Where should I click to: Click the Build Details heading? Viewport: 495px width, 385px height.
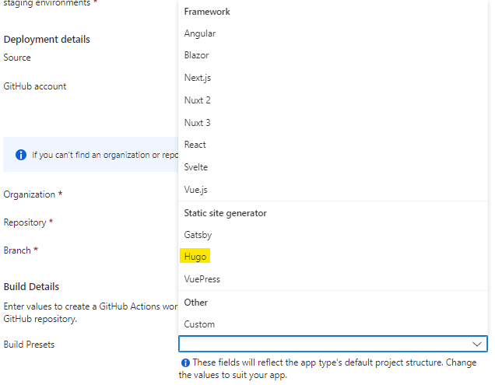coord(31,286)
